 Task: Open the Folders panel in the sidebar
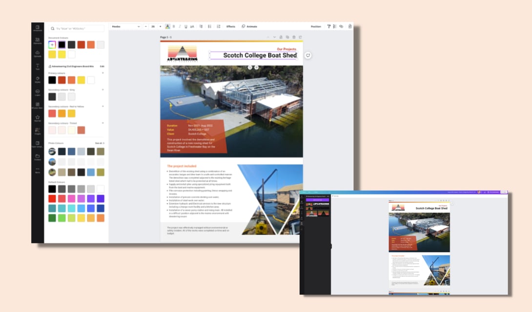click(x=38, y=157)
